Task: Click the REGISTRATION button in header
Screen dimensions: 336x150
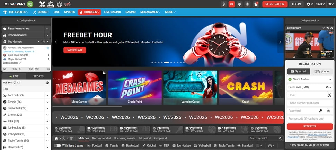Action: (x=275, y=4)
